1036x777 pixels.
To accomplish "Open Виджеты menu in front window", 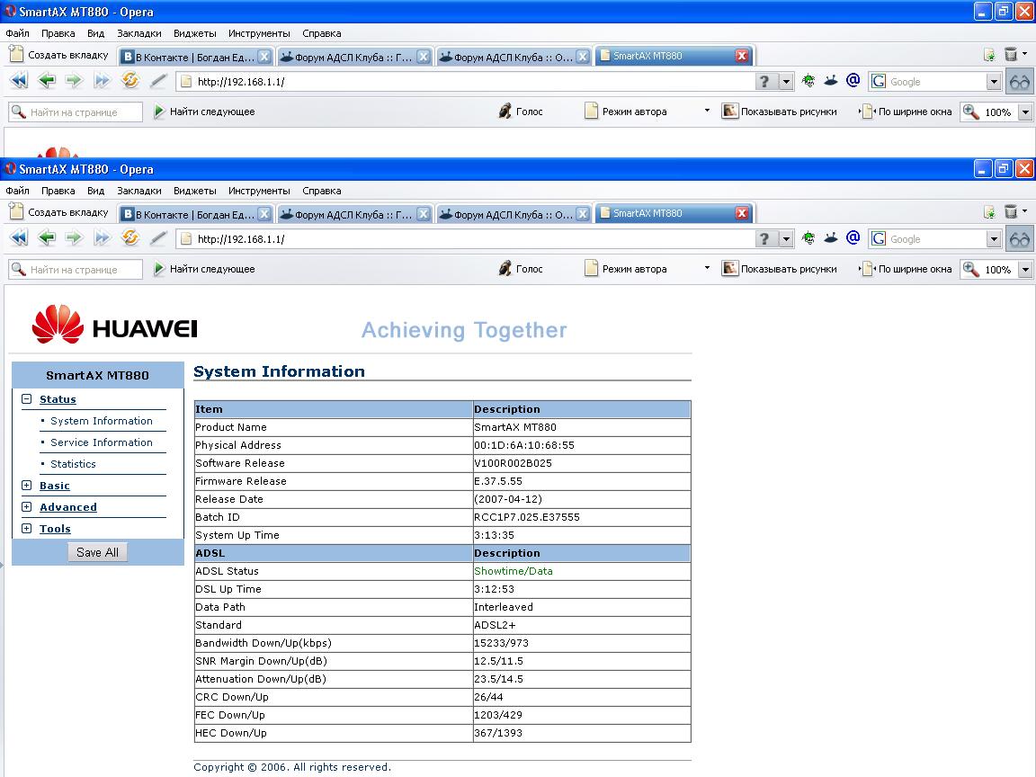I will click(195, 191).
